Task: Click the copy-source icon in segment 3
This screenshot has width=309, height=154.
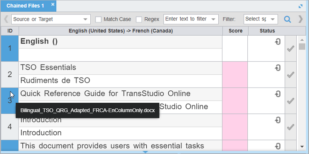Action: [x=277, y=94]
